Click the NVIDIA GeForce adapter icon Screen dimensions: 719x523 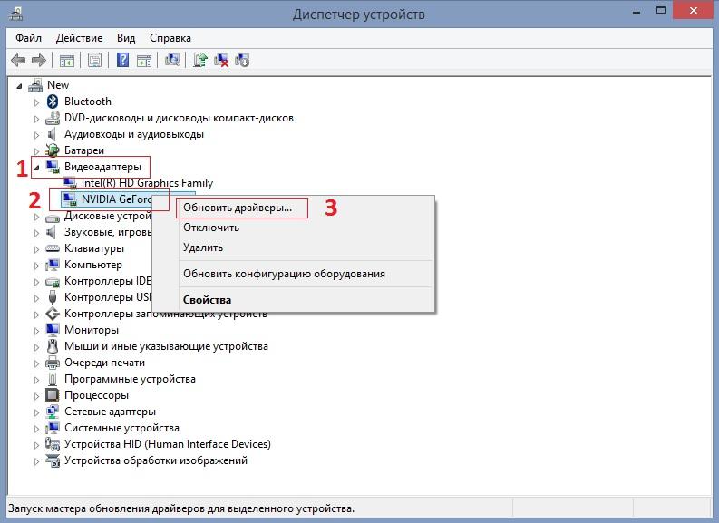pyautogui.click(x=70, y=199)
